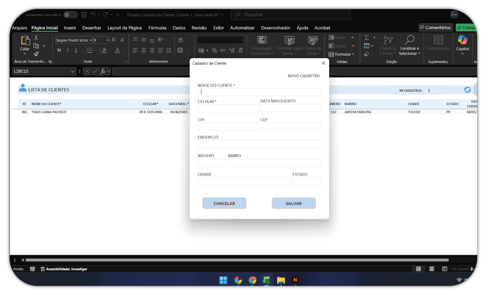This screenshot has height=295, width=502.
Task: Open File Explorer from the taskbar
Action: tap(281, 280)
